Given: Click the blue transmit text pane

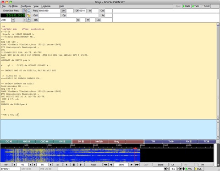Looking at the screenshot, I should 109,129.
